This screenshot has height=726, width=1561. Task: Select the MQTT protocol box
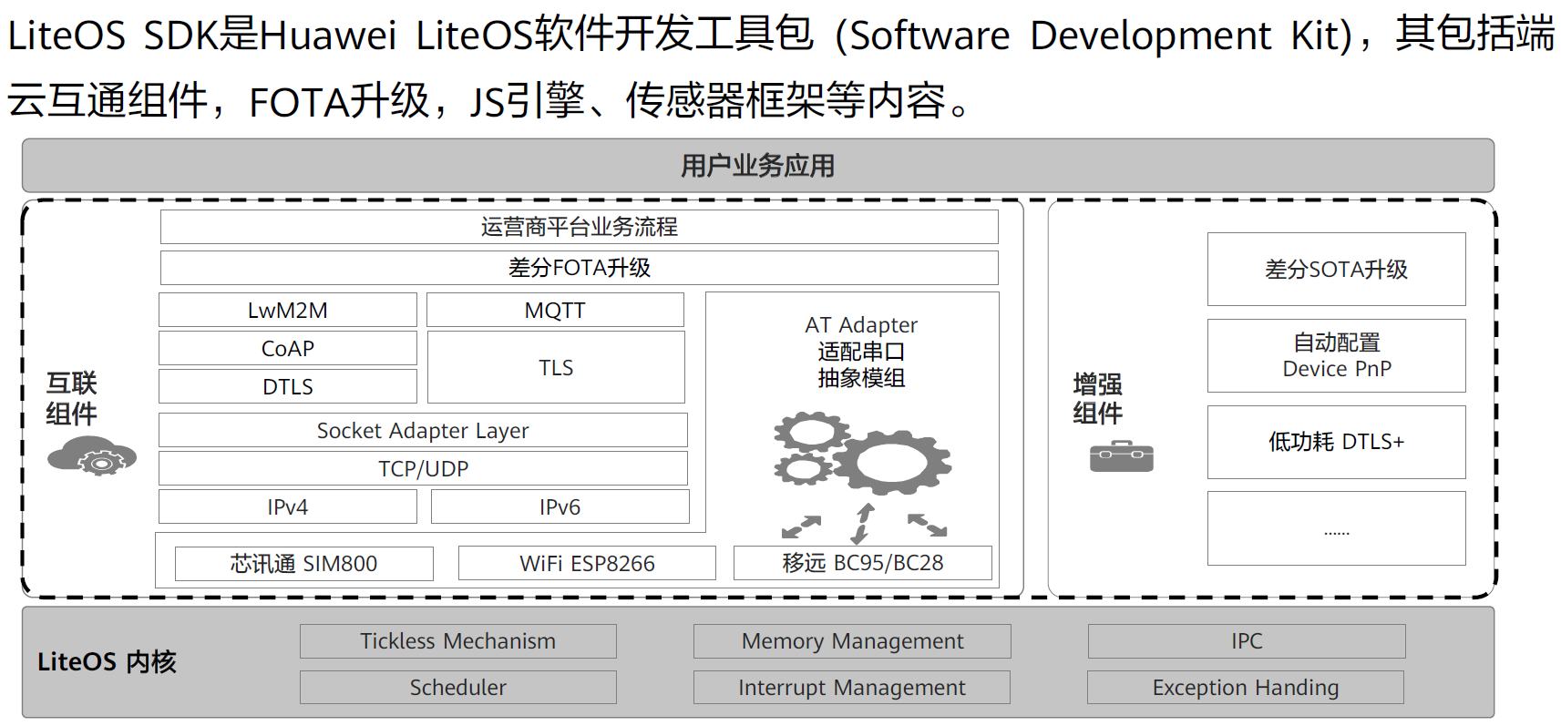click(555, 310)
